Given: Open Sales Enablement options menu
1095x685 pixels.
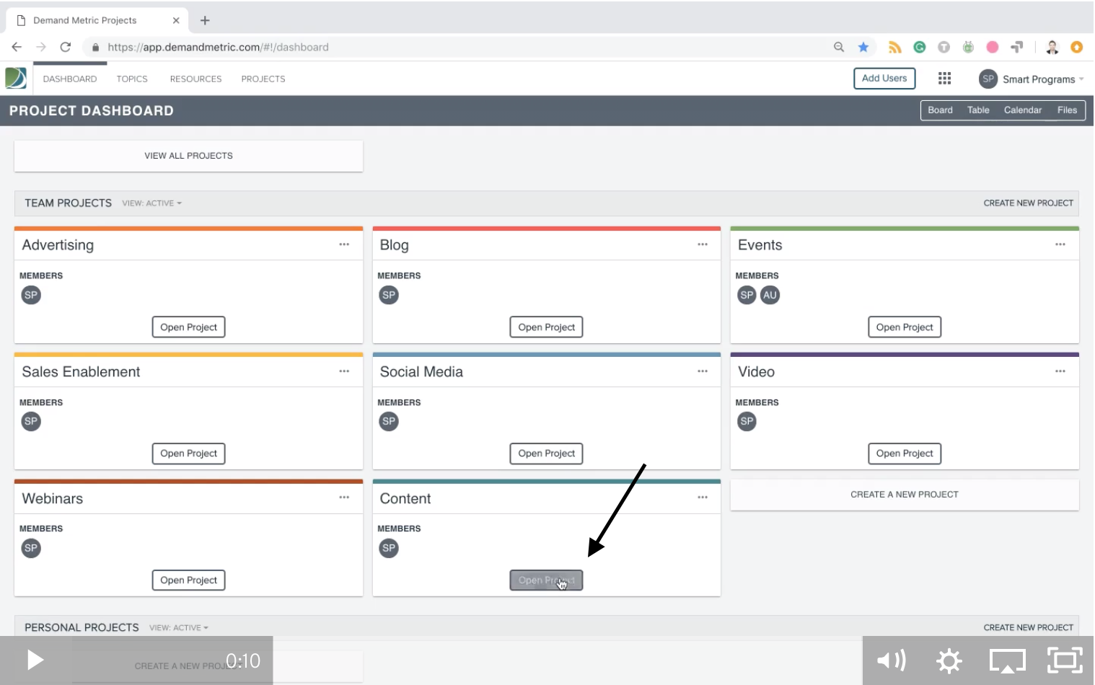Looking at the screenshot, I should (x=344, y=371).
